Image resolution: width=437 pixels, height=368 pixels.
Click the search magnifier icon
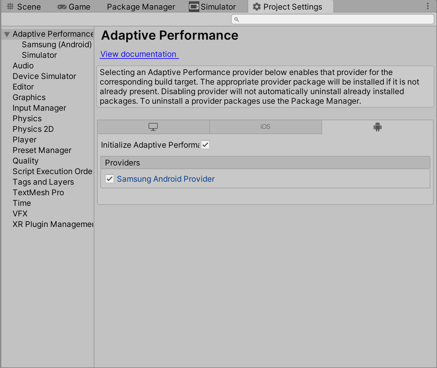(237, 19)
